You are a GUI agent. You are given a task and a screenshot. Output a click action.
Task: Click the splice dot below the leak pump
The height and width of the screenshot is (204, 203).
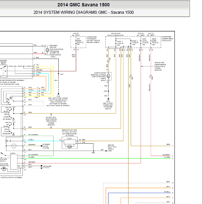[108, 91]
